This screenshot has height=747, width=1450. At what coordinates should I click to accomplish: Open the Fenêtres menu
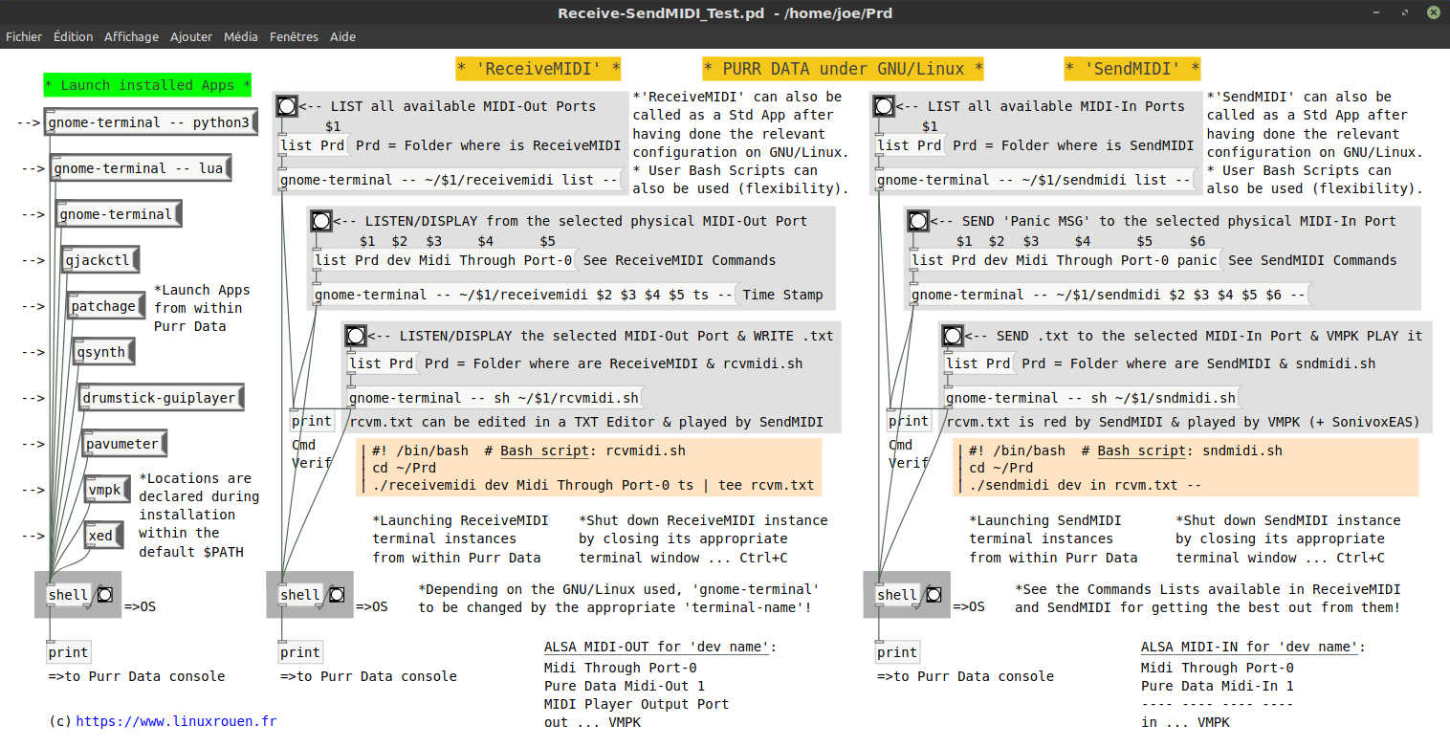(294, 36)
